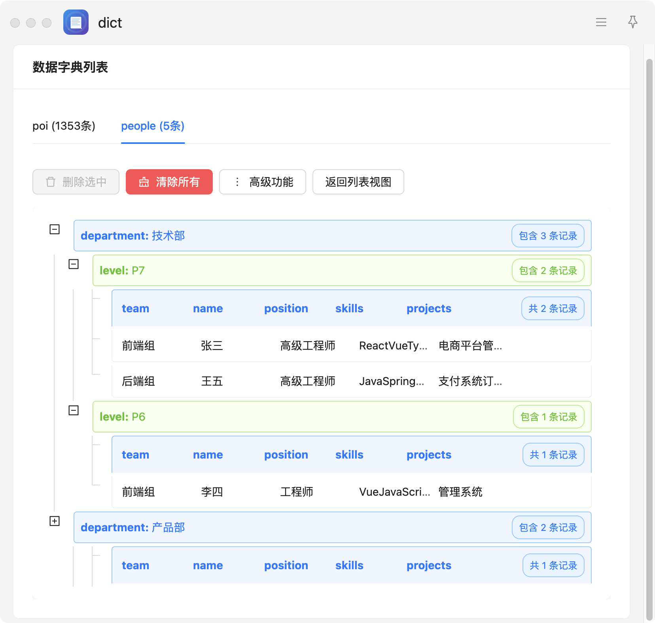Screen dimensions: 655x623
Task: Click the JavaSpring... skills cell
Action: (392, 381)
